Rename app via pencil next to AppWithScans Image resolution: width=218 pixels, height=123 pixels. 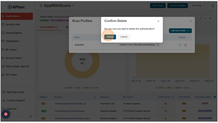pyautogui.click(x=73, y=6)
